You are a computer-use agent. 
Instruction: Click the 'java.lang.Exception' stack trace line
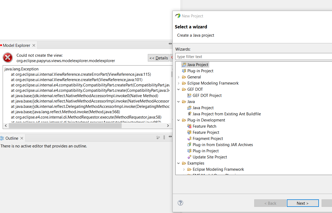(x=22, y=69)
